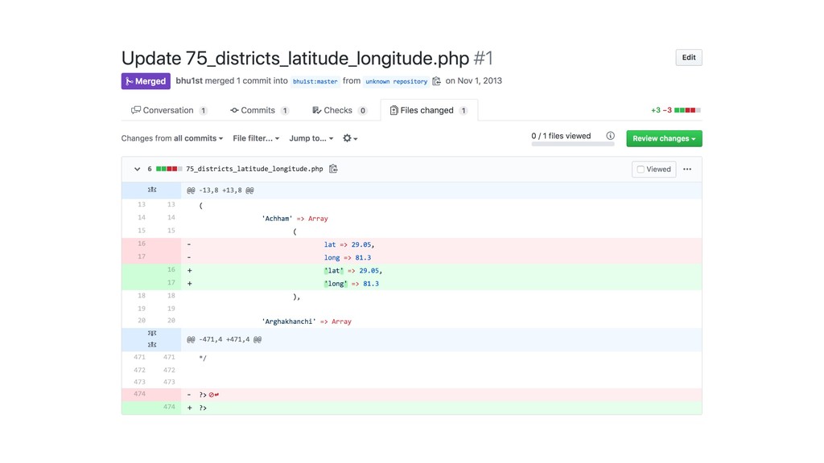The height and width of the screenshot is (463, 824).
Task: Collapse the 75_districts_latitude_longitude.php file diff
Action: coord(137,169)
